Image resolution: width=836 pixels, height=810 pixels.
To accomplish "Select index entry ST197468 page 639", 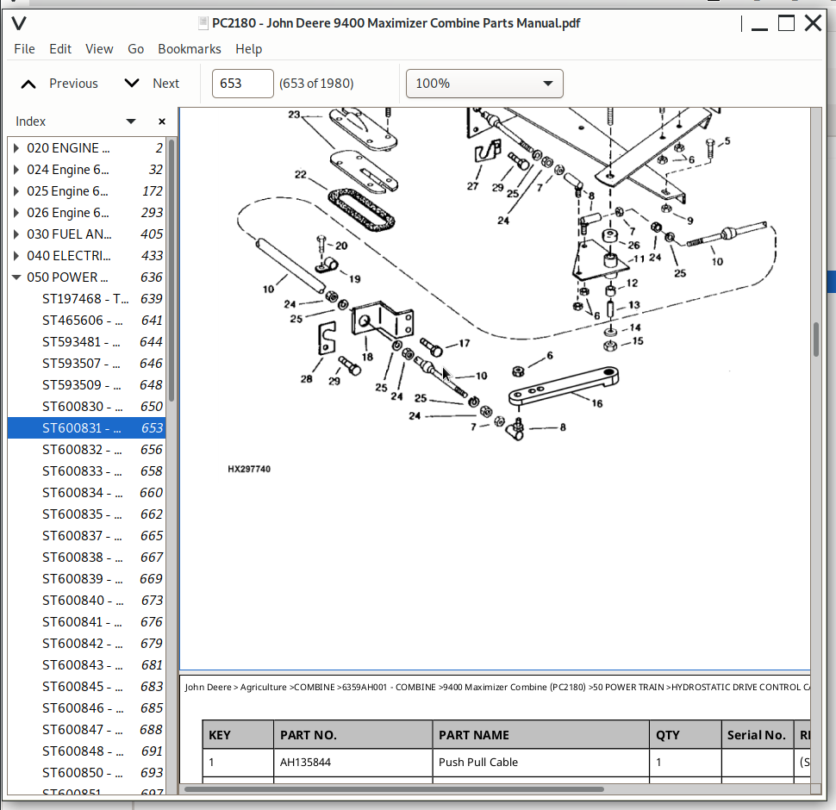I will coord(86,299).
